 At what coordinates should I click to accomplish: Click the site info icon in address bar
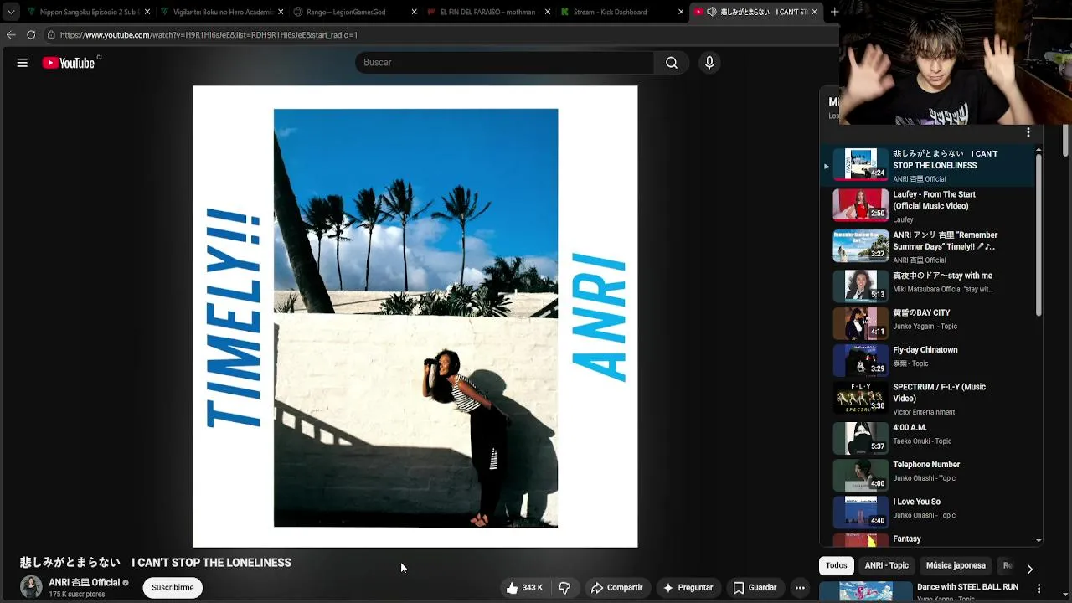51,35
